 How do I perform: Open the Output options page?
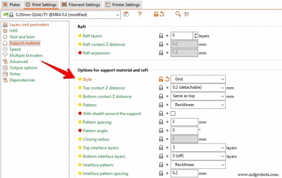(23, 68)
